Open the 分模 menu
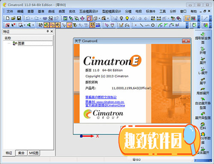 [x=128, y=11]
